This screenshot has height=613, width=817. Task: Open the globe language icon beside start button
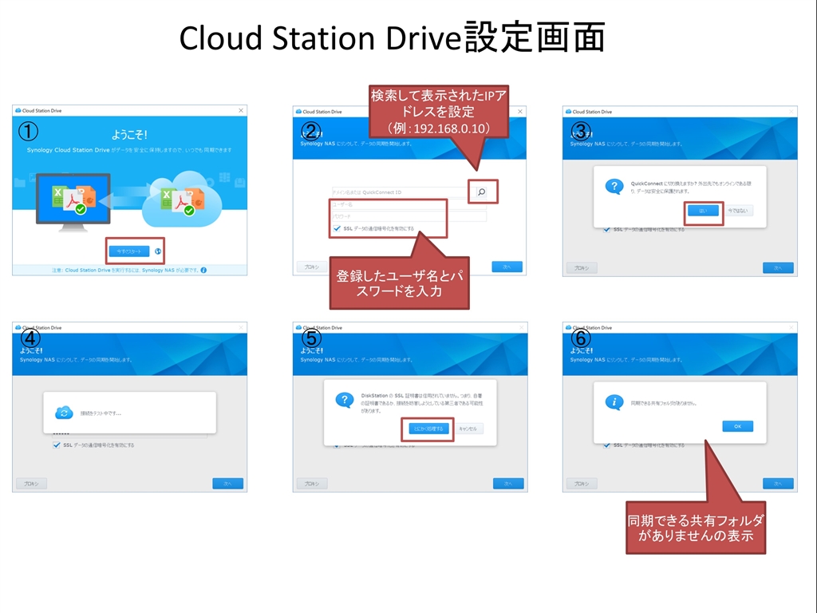coord(158,251)
